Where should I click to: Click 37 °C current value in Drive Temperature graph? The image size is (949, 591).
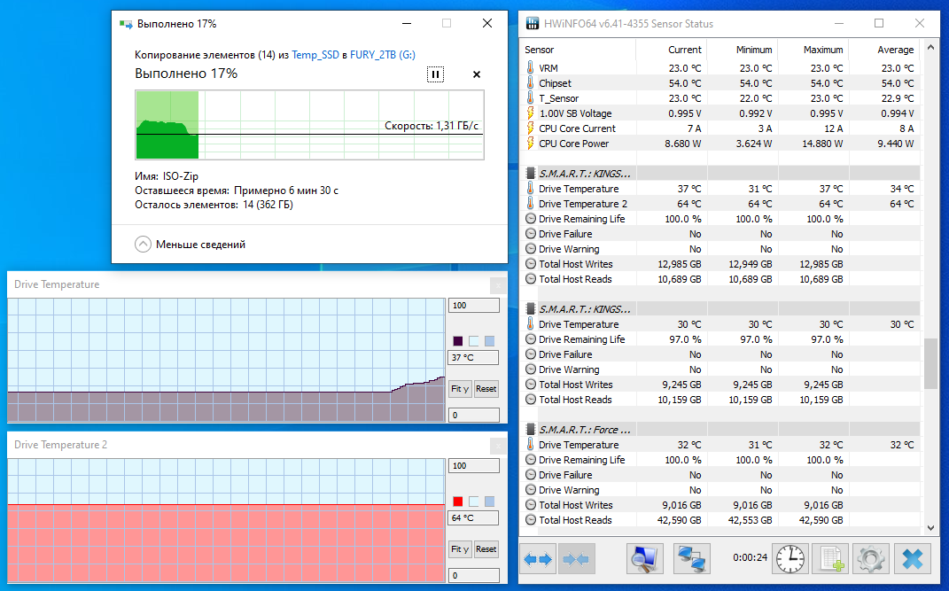point(473,357)
